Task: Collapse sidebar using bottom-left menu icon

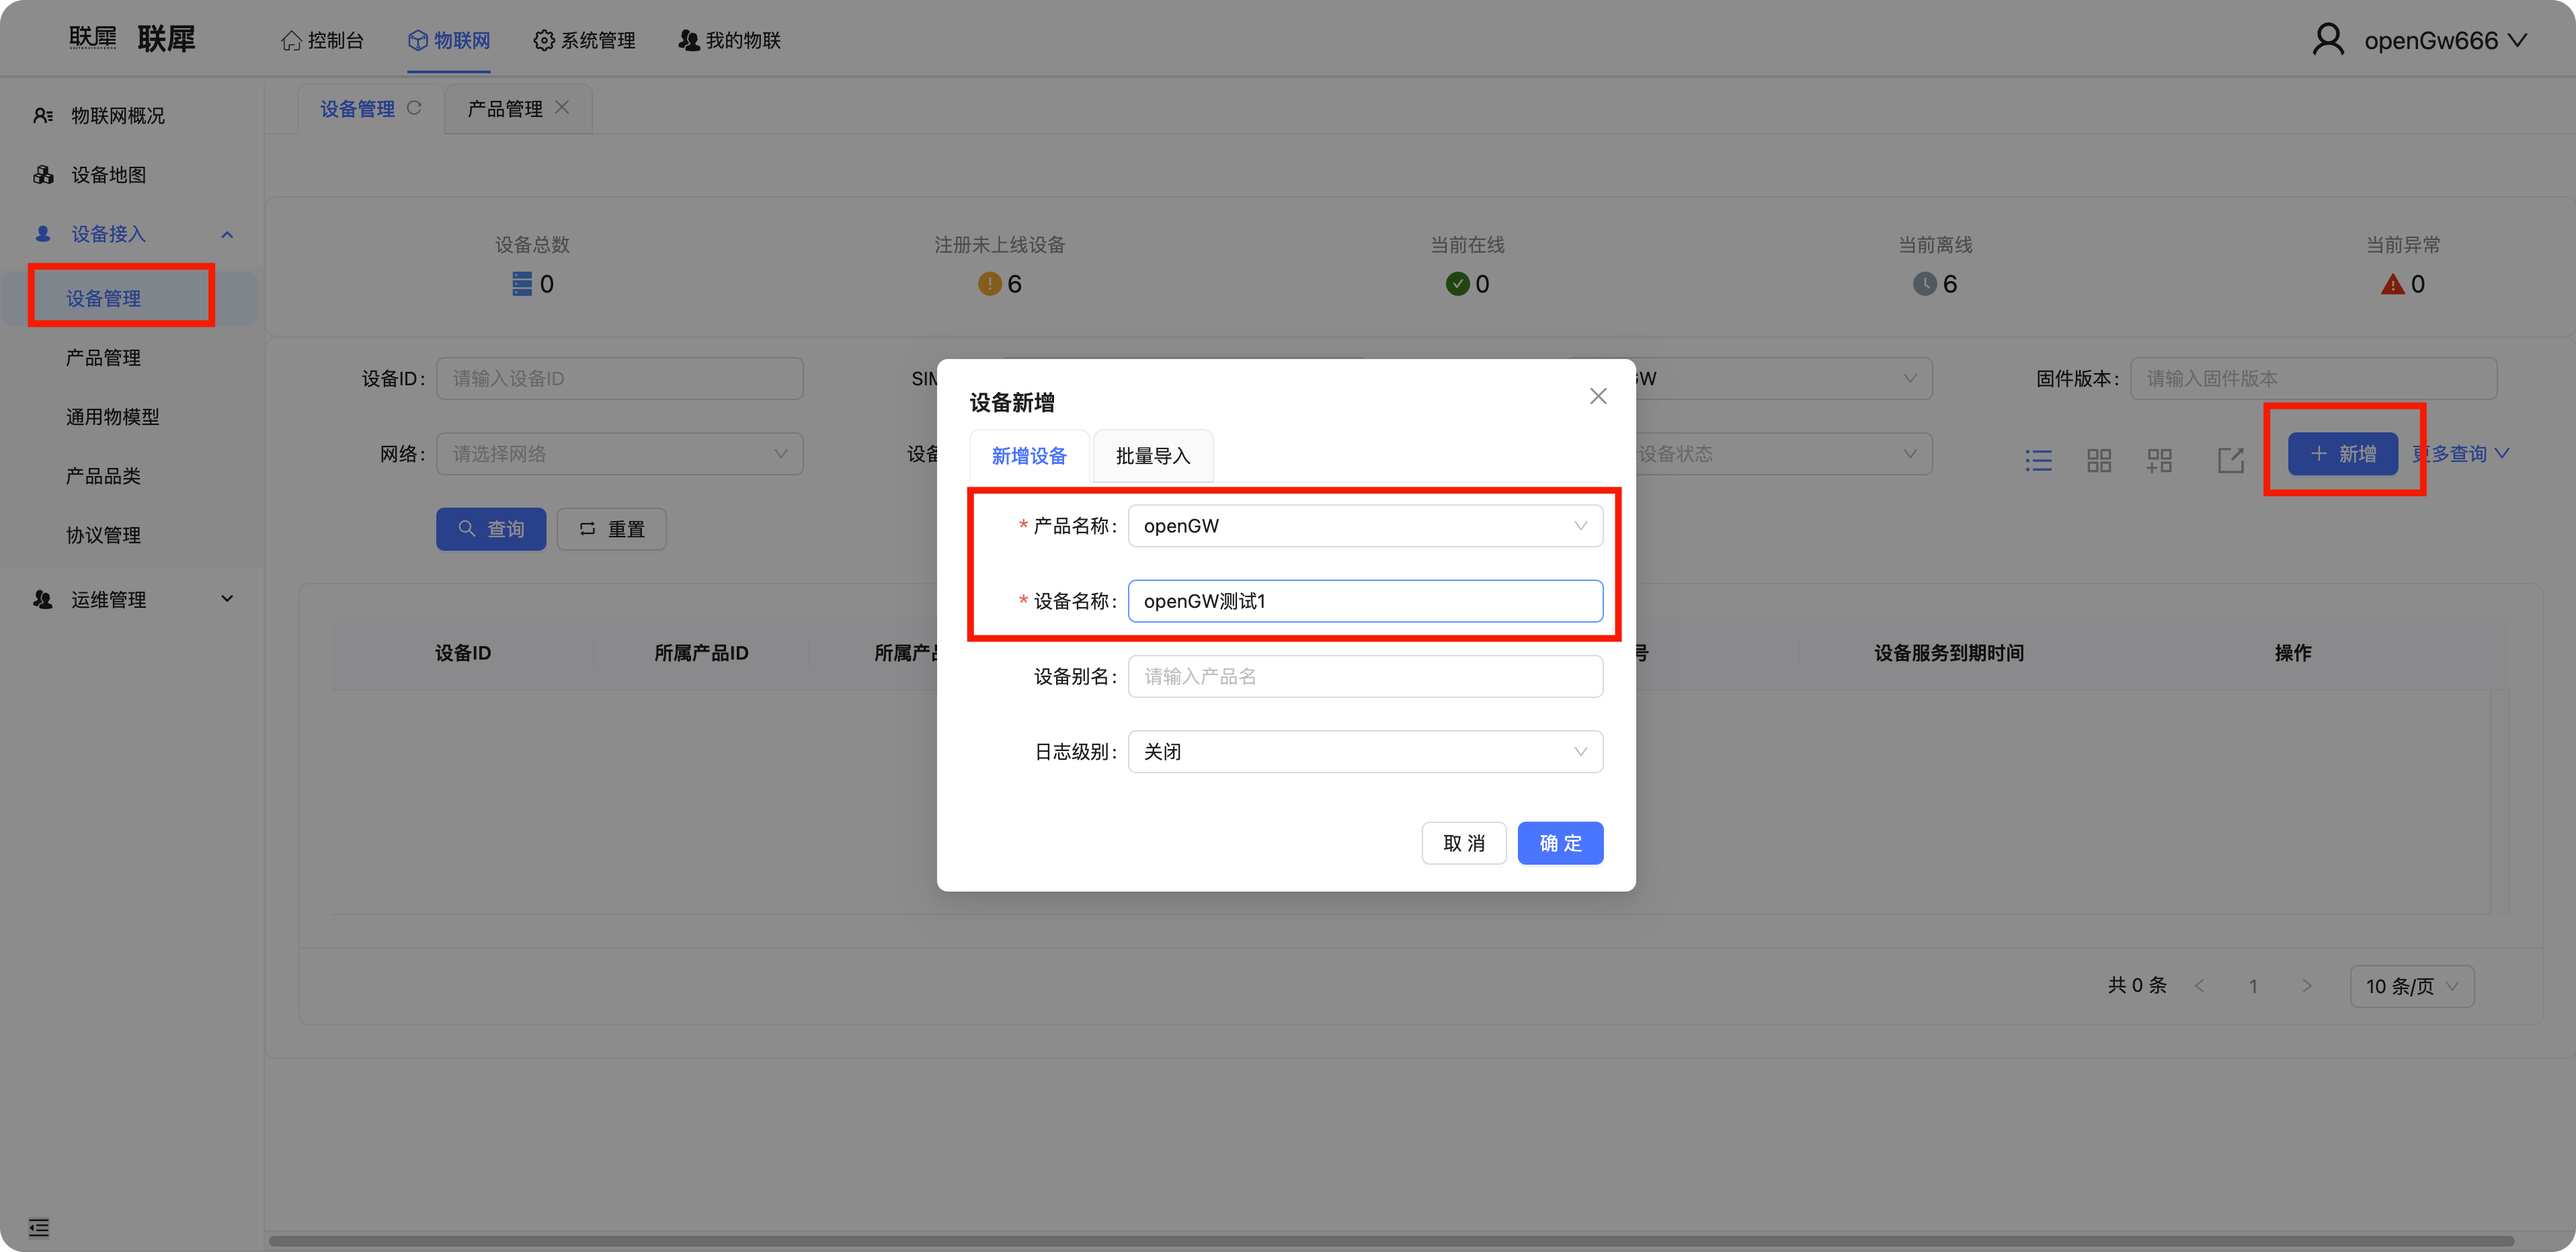Action: coord(39,1227)
